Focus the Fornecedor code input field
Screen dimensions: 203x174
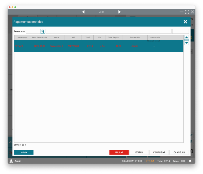(x=33, y=31)
